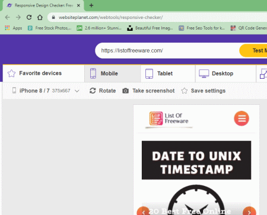Click the listoffreeware.com URL input field
Viewport: 267px width, 215px height.
pos(167,50)
